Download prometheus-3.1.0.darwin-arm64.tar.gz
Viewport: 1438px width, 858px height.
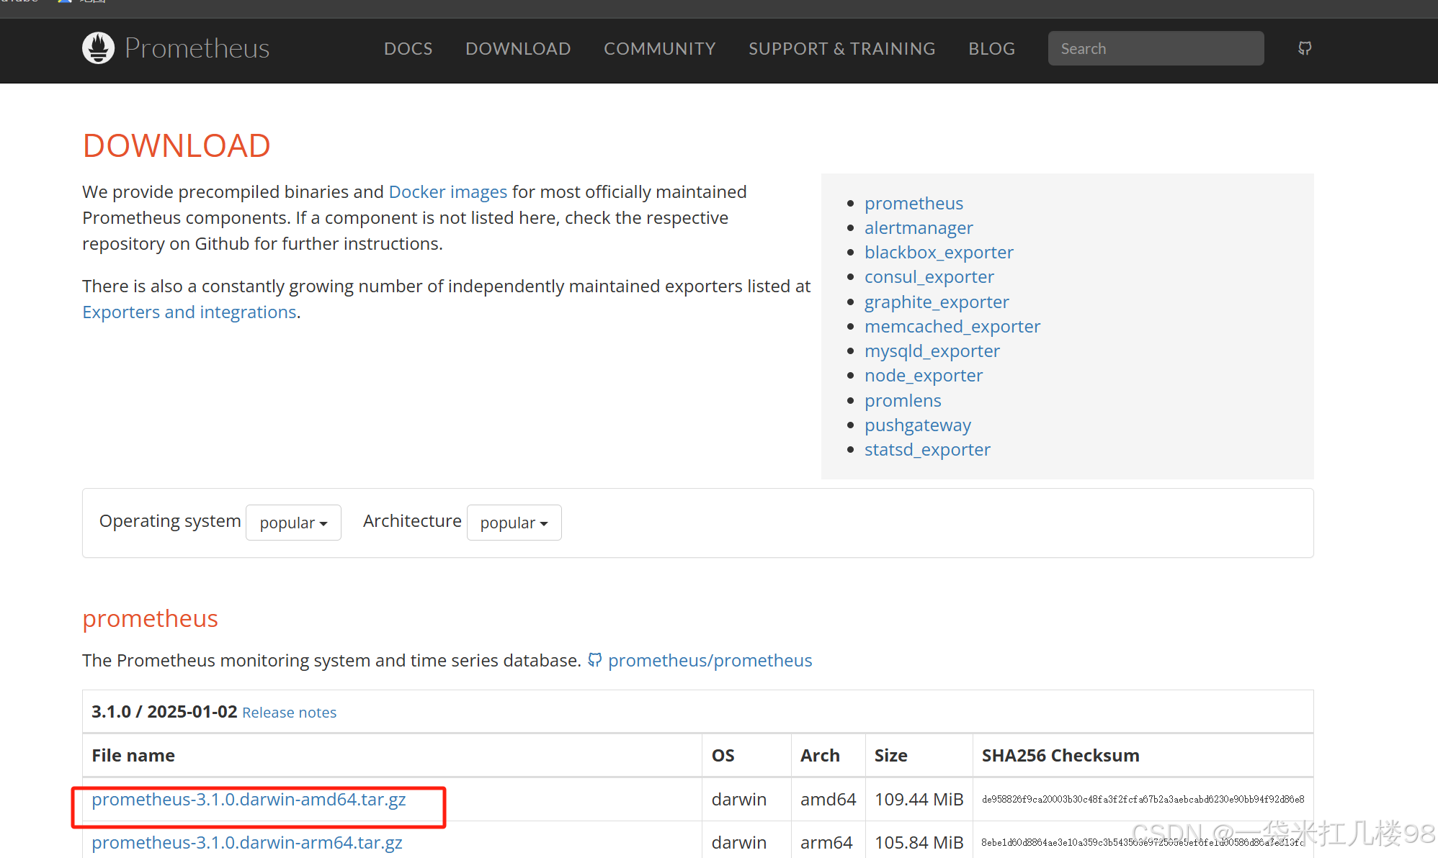[247, 843]
